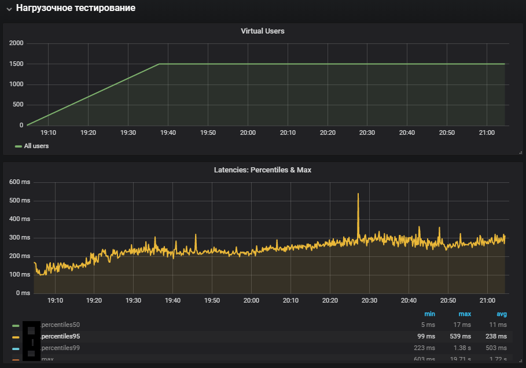Toggle the All users legend series

[x=36, y=146]
